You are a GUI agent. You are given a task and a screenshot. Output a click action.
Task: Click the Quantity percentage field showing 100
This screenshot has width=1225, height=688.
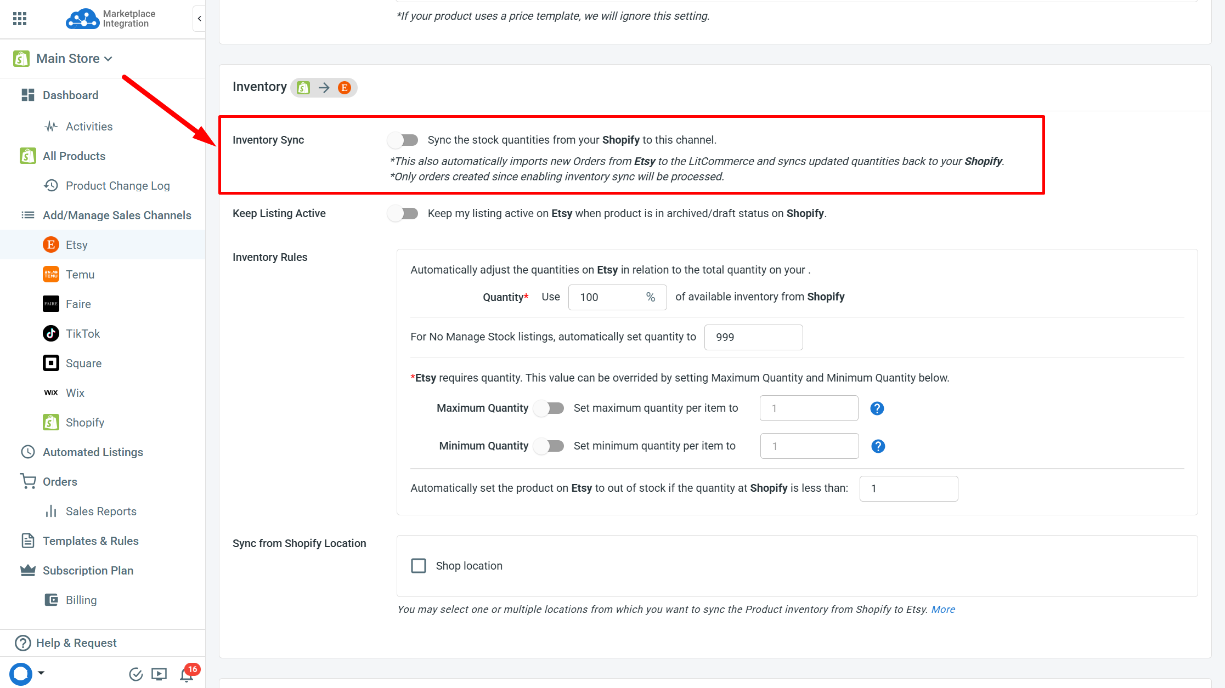click(618, 297)
